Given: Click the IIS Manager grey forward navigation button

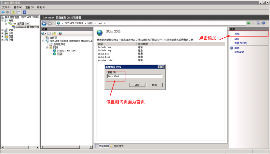Looking at the screenshot, I should (50, 23).
